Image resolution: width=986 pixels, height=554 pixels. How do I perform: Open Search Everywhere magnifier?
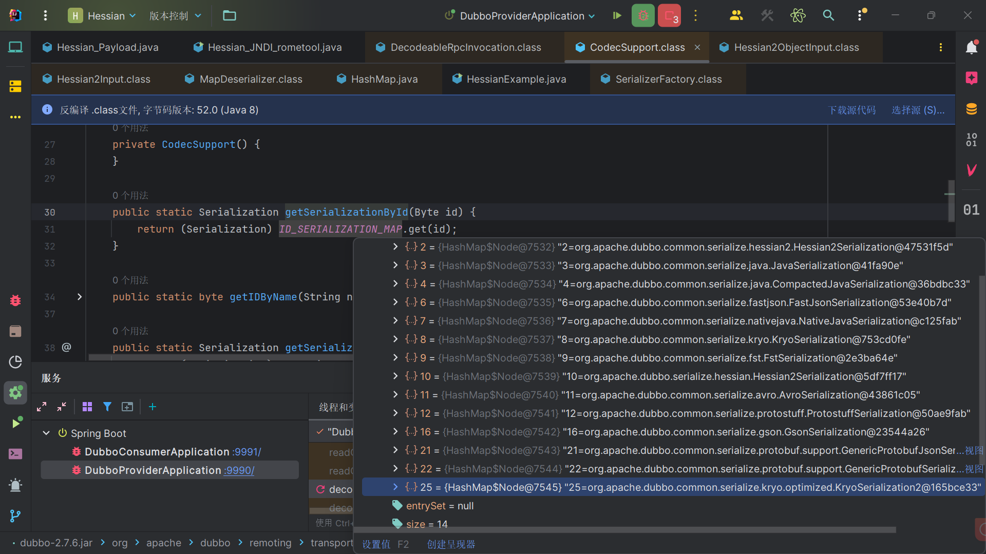(x=828, y=15)
